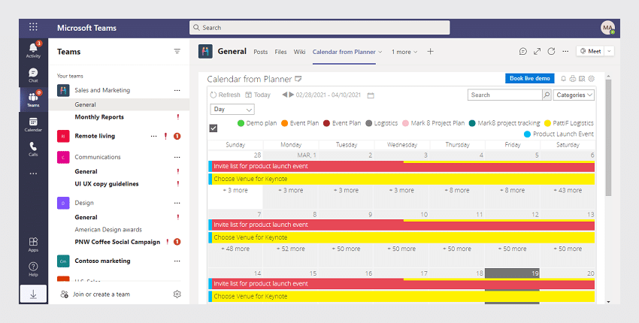Open Calls in the left rail
Image resolution: width=639 pixels, height=323 pixels.
pyautogui.click(x=33, y=149)
